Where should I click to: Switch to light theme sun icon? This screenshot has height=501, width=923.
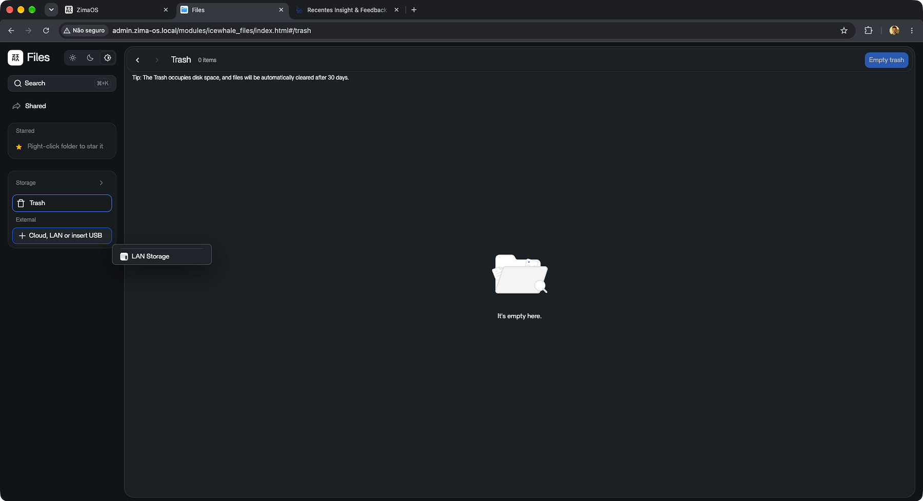(x=73, y=58)
